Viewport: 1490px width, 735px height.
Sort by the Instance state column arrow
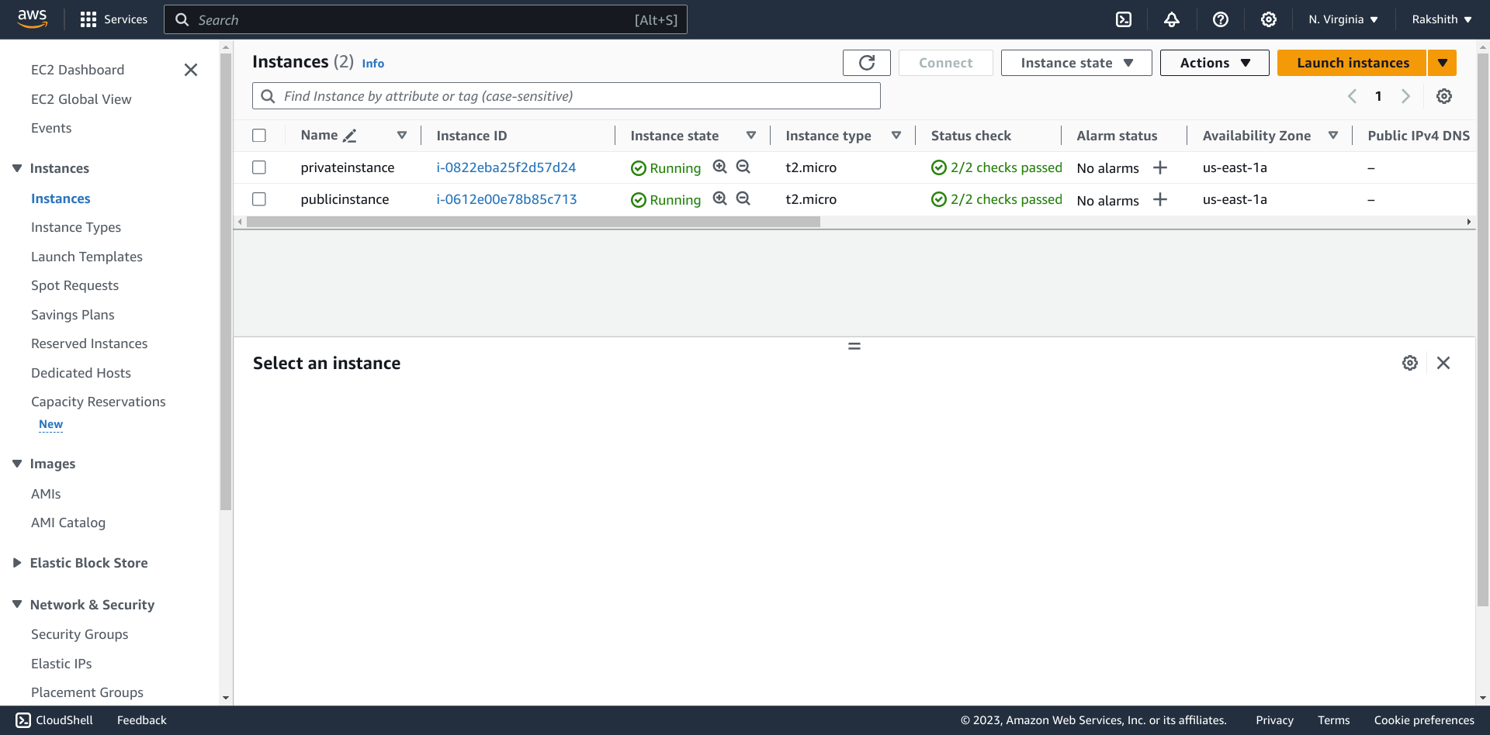pyautogui.click(x=751, y=136)
